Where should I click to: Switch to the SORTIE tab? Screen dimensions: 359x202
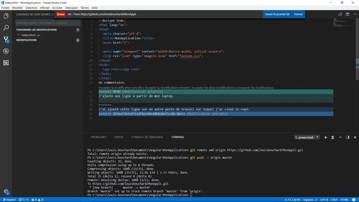pos(118,137)
